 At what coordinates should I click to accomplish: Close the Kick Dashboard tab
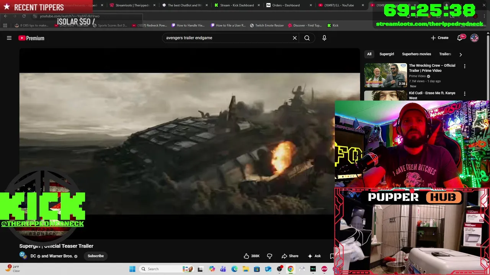[259, 5]
